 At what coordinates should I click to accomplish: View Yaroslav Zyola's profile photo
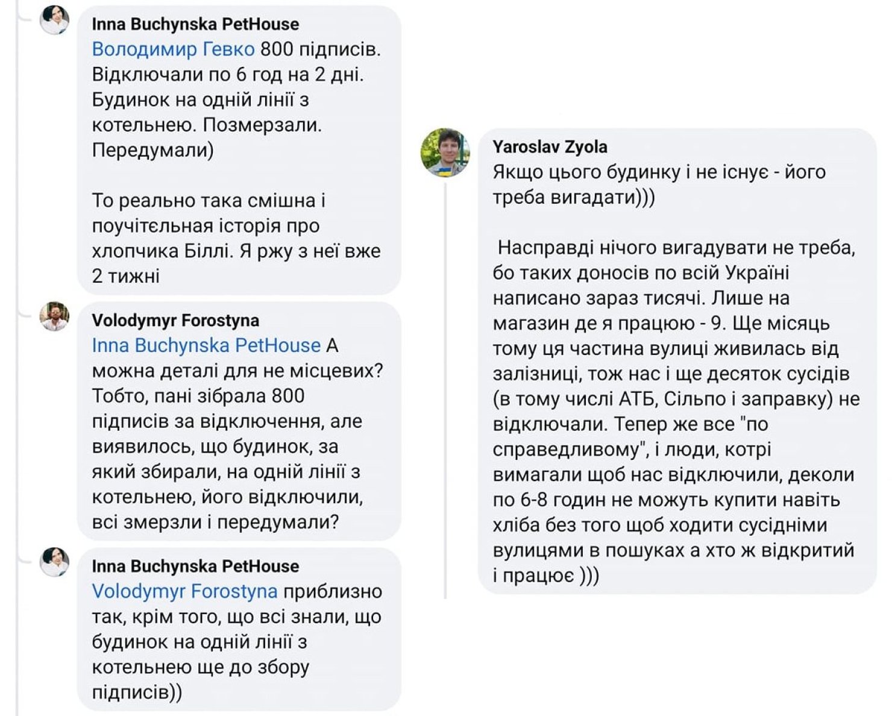point(445,152)
